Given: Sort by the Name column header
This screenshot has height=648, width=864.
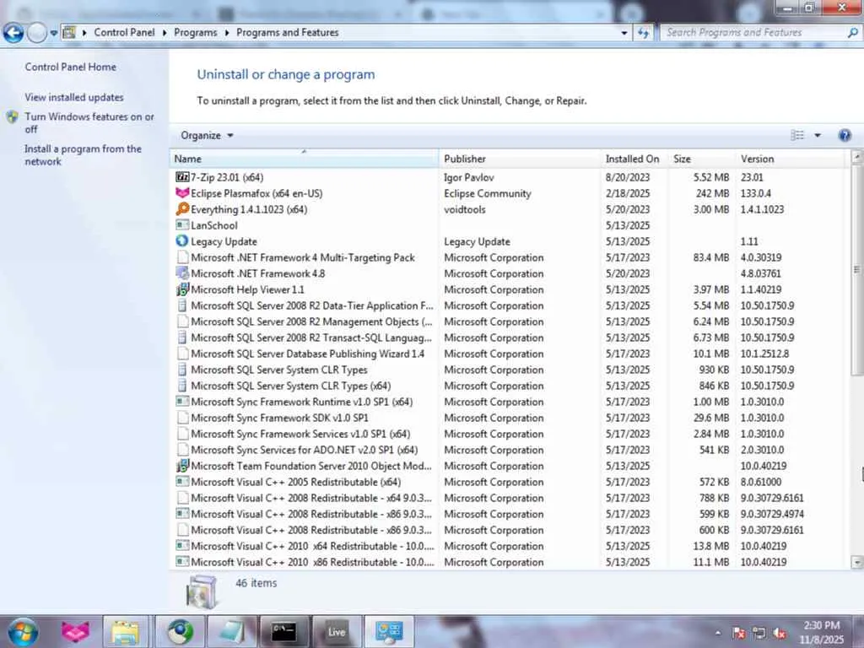Looking at the screenshot, I should click(304, 159).
